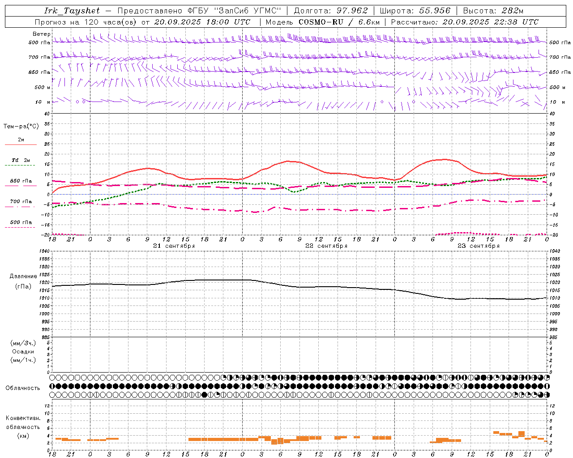Image resolution: width=573 pixels, height=458 pixels.
Task: Click the "Осадки" precipitation panel label
Action: click(x=23, y=352)
